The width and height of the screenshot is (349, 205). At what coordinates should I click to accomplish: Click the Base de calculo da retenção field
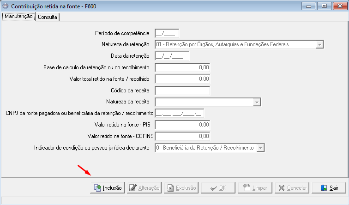pos(182,67)
